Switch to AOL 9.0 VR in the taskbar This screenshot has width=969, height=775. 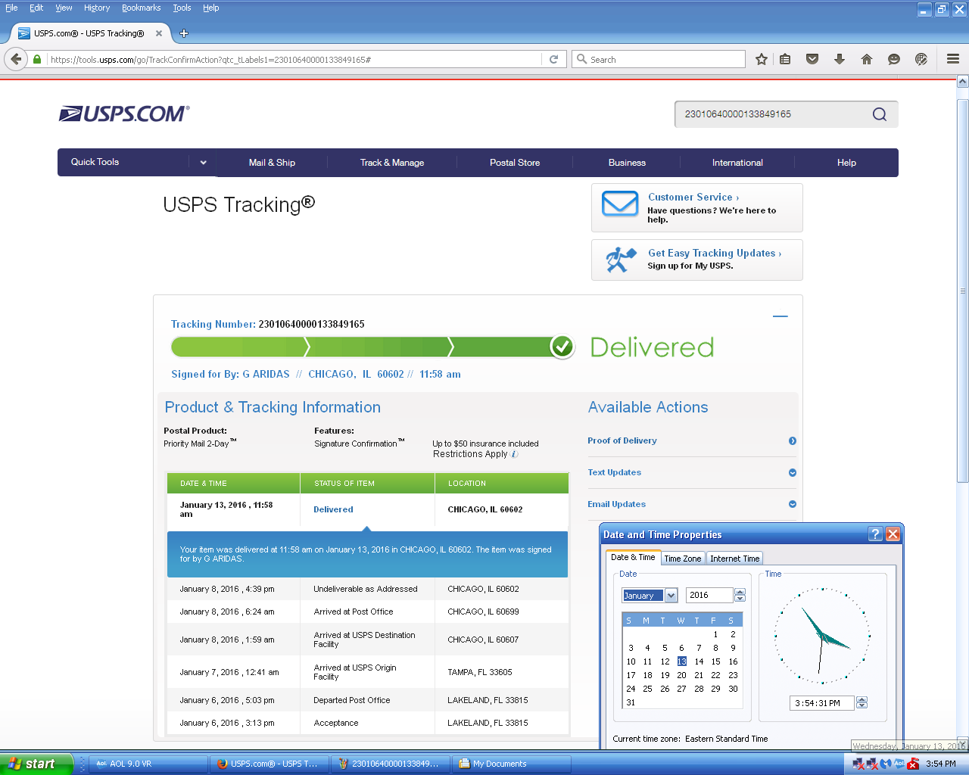click(148, 764)
